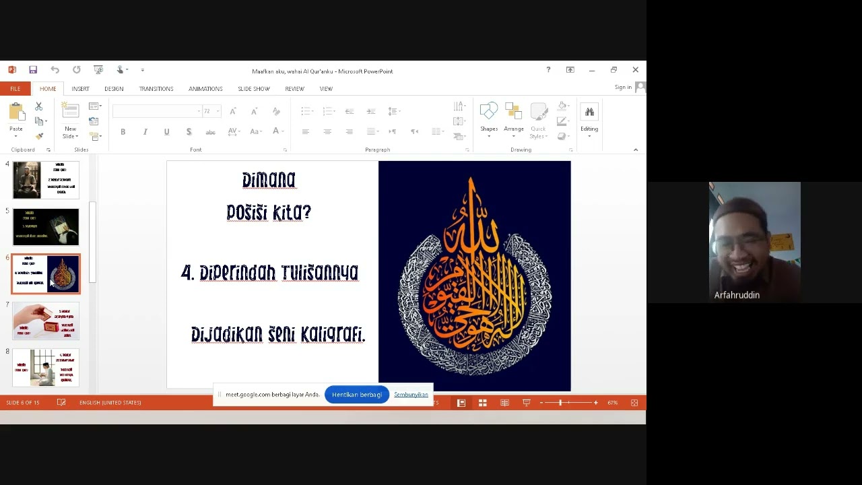The image size is (862, 485).
Task: Set left-to-right text direction
Action: pos(393,131)
